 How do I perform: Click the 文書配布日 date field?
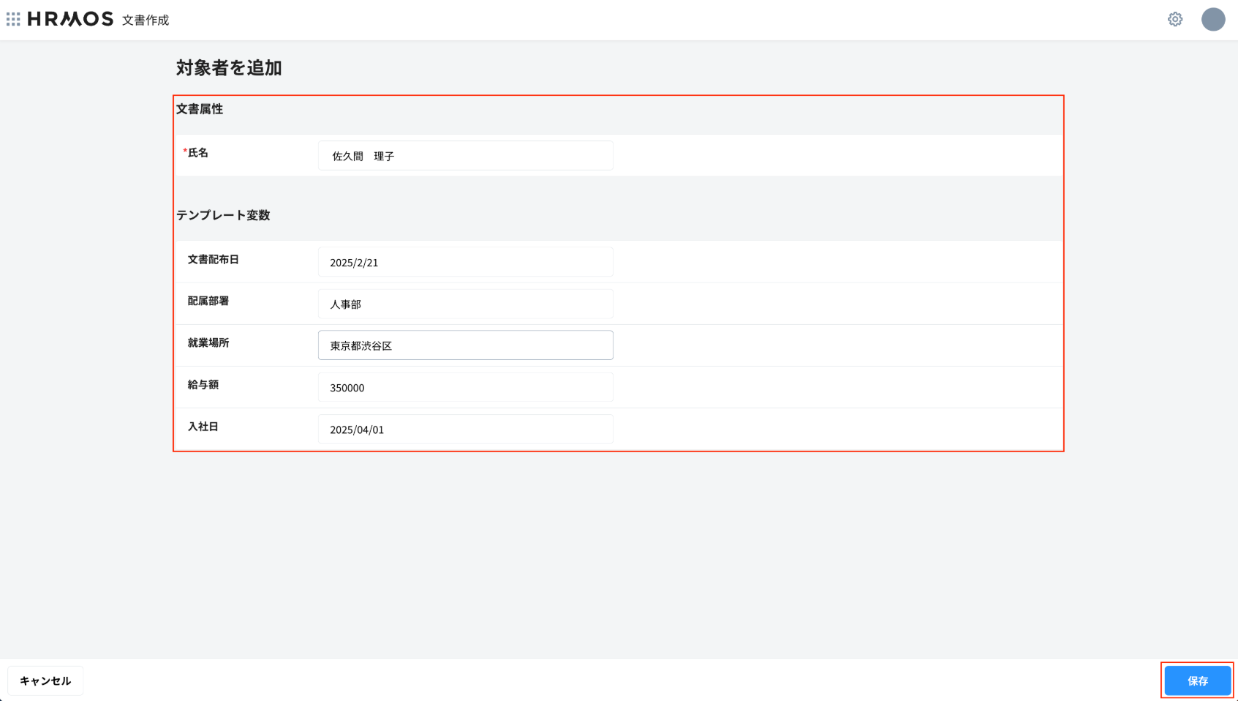[x=465, y=262]
